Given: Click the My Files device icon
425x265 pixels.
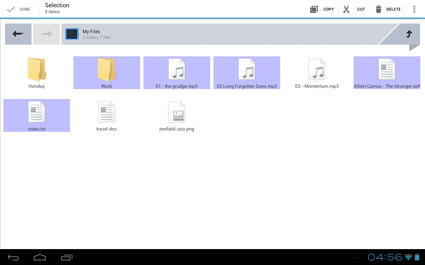Looking at the screenshot, I should point(72,34).
